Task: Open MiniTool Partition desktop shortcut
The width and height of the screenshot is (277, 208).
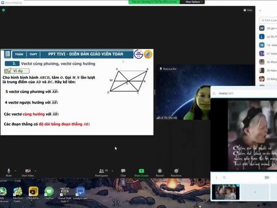Action: [x=18, y=194]
